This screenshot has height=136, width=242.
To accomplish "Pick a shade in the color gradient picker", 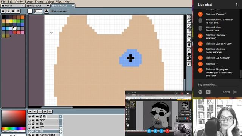I will point(14,119).
